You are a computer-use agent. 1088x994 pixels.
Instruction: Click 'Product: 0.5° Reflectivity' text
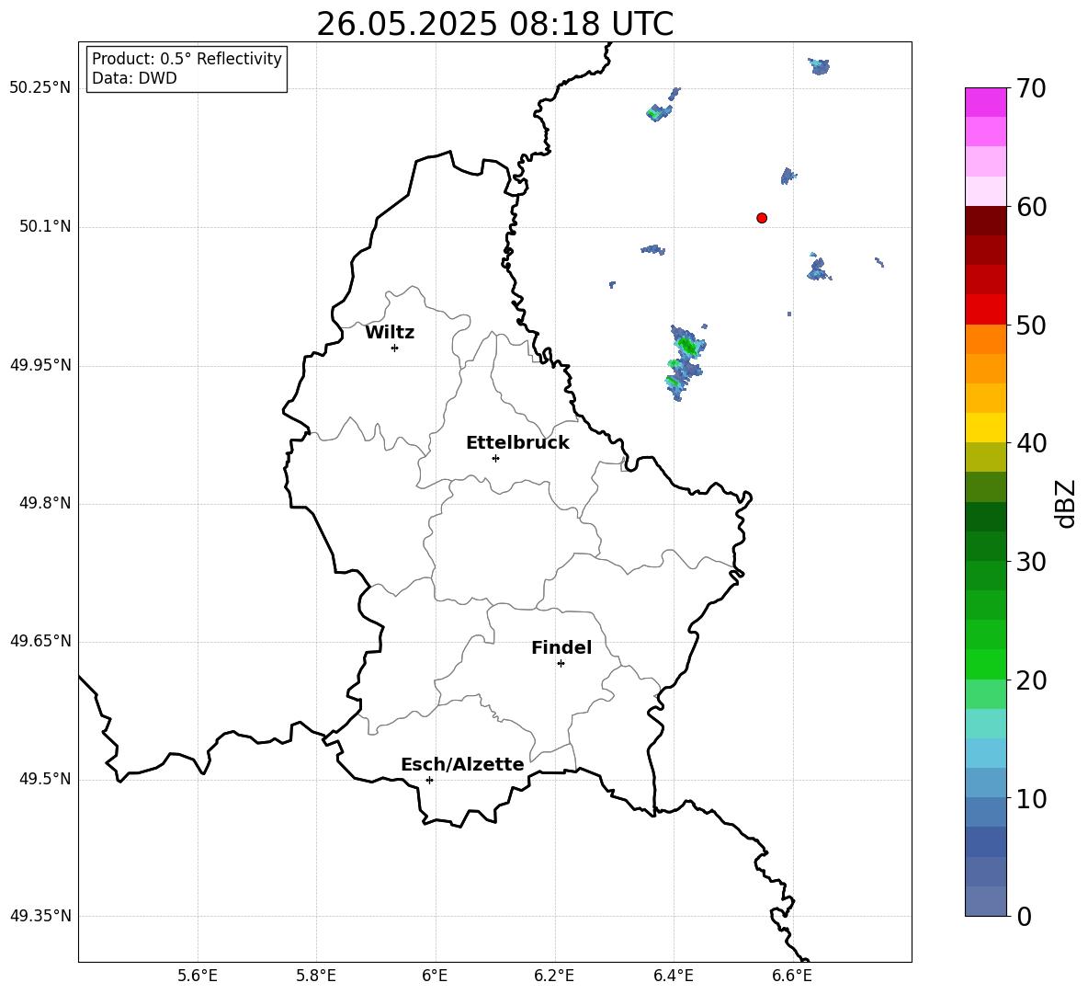click(x=187, y=59)
